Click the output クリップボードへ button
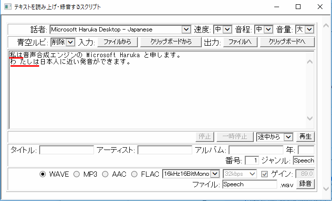332x201 pixels. pyautogui.click(x=287, y=42)
